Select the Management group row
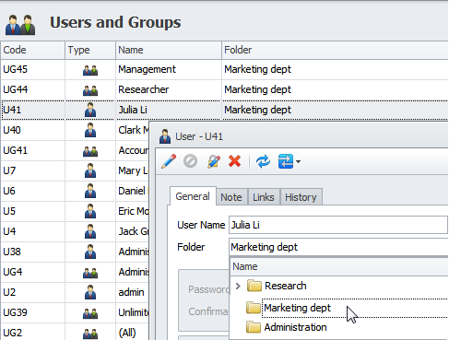 [x=224, y=69]
